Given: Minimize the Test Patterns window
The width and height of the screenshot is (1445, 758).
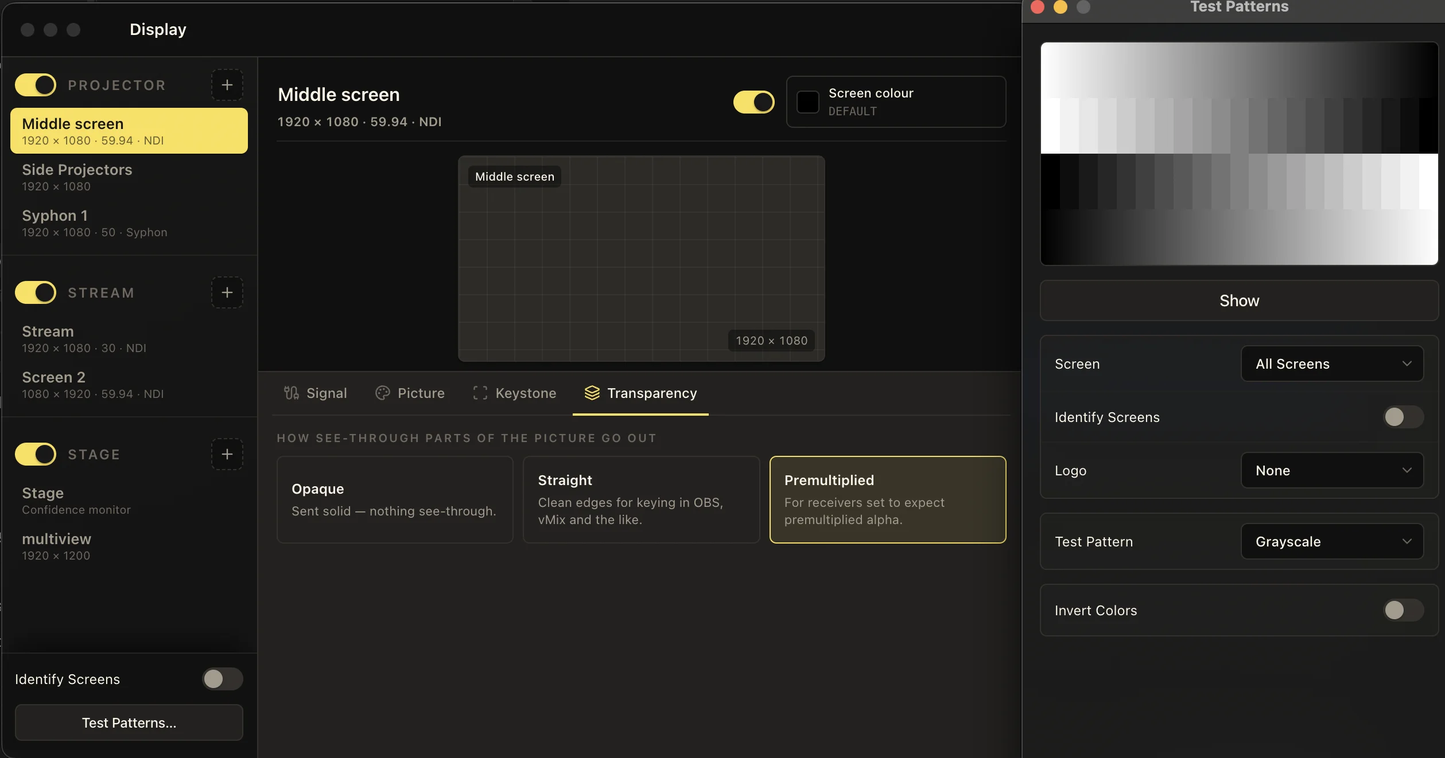Looking at the screenshot, I should tap(1061, 7).
